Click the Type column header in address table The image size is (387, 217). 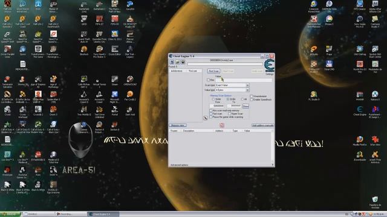tap(235, 131)
